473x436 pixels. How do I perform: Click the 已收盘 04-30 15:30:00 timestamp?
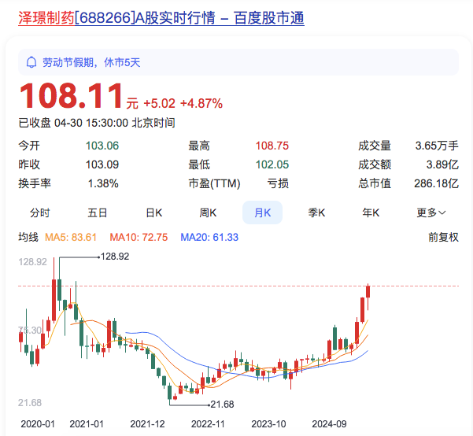click(97, 123)
